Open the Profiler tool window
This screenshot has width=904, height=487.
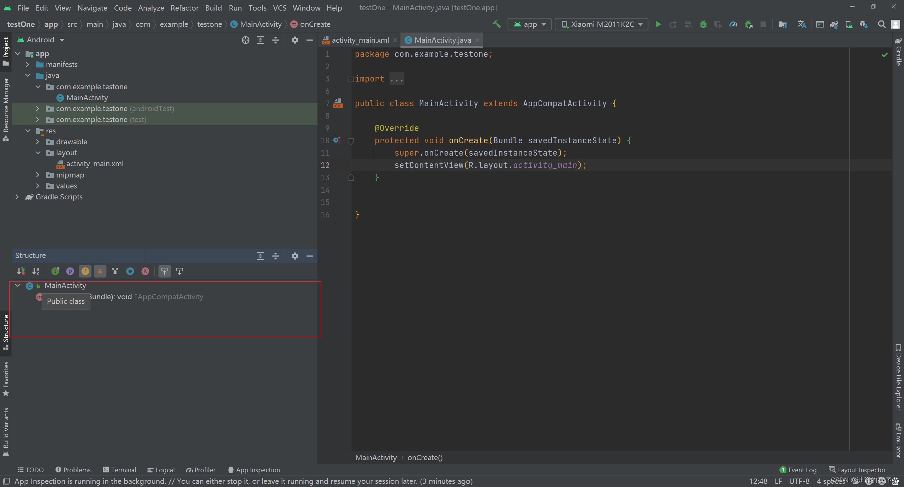point(201,470)
